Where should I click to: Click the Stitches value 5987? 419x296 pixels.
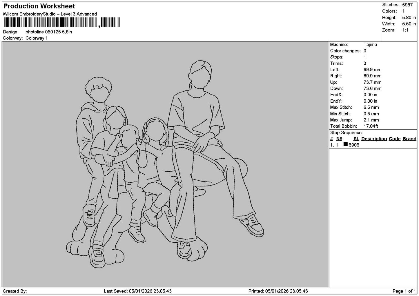pyautogui.click(x=407, y=5)
